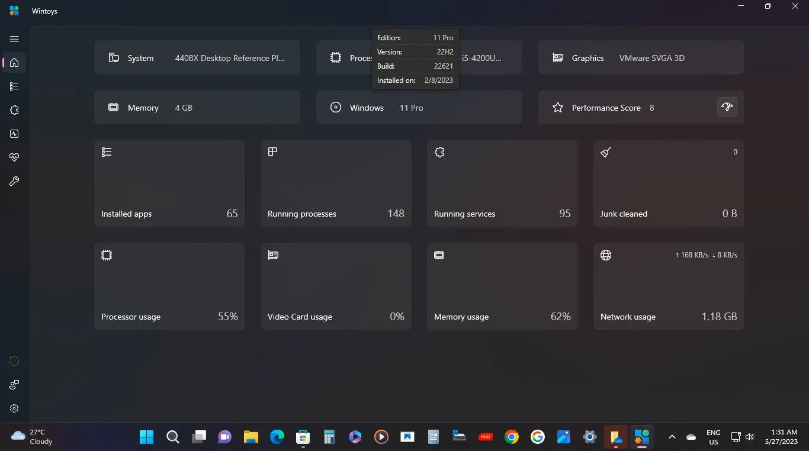Open the Tweaks wrench icon in sidebar
Viewport: 809px width, 451px height.
point(14,181)
